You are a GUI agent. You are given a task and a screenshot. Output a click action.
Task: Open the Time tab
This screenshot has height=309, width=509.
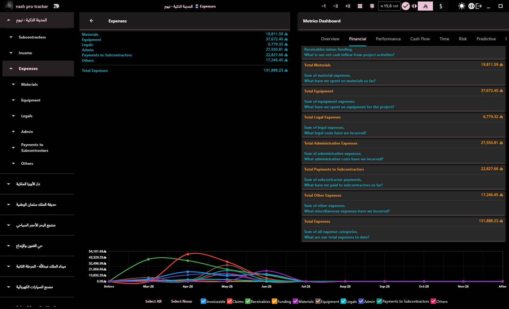pos(444,39)
